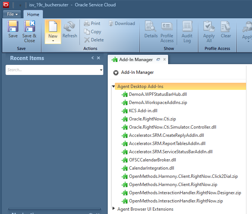Undock the Add-In Manager tab window
This screenshot has width=252, height=214.
[158, 60]
